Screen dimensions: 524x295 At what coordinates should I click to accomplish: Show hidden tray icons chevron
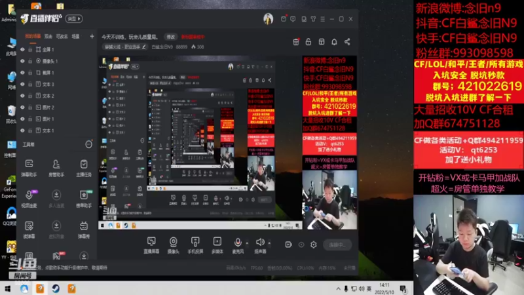(x=338, y=288)
